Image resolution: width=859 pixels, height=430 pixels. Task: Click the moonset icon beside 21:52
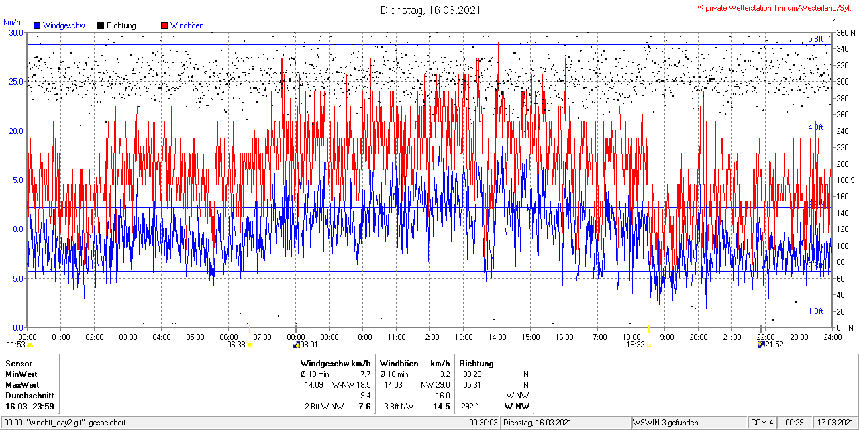pos(760,345)
